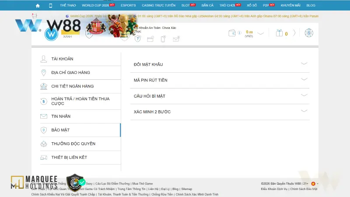Viewport: 350px width, 197px height.
Task: Open Đại Lý footer link
Action: tap(165, 189)
